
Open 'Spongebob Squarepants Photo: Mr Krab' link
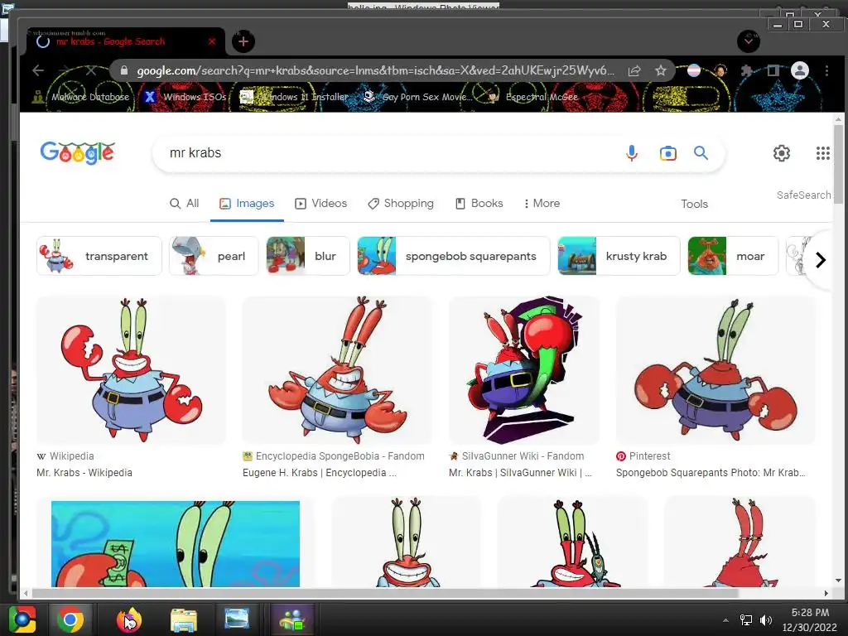tap(711, 473)
